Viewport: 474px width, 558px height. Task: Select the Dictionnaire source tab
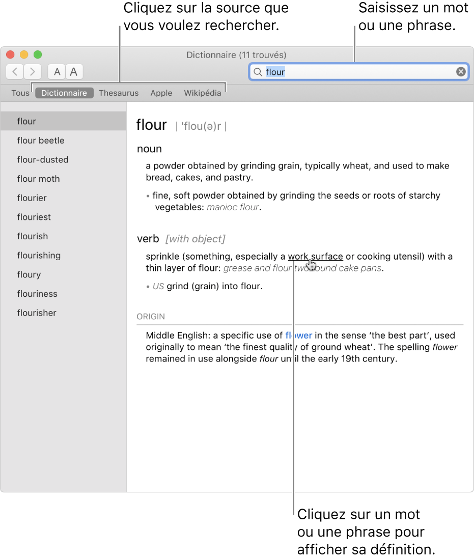click(x=64, y=93)
